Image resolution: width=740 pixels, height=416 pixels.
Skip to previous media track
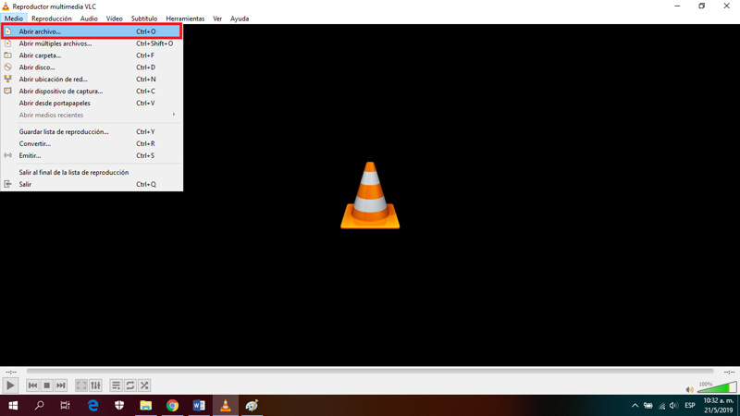click(x=32, y=385)
